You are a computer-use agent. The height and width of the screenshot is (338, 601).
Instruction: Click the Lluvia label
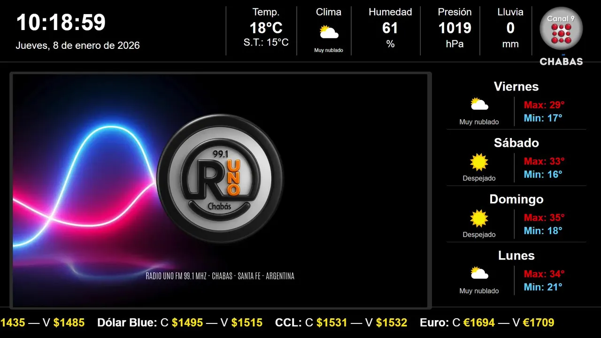pyautogui.click(x=510, y=12)
